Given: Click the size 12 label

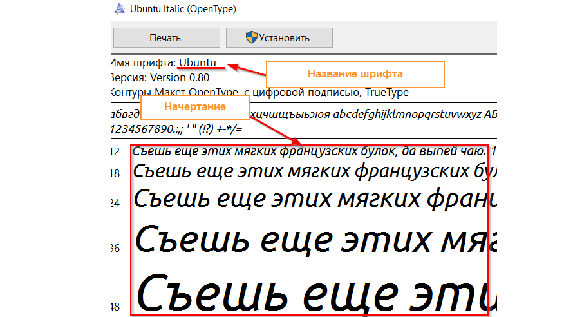Looking at the screenshot, I should click(115, 152).
